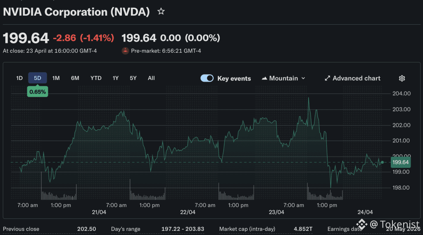Toggle the Key events switch
The height and width of the screenshot is (235, 423).
[x=207, y=78]
